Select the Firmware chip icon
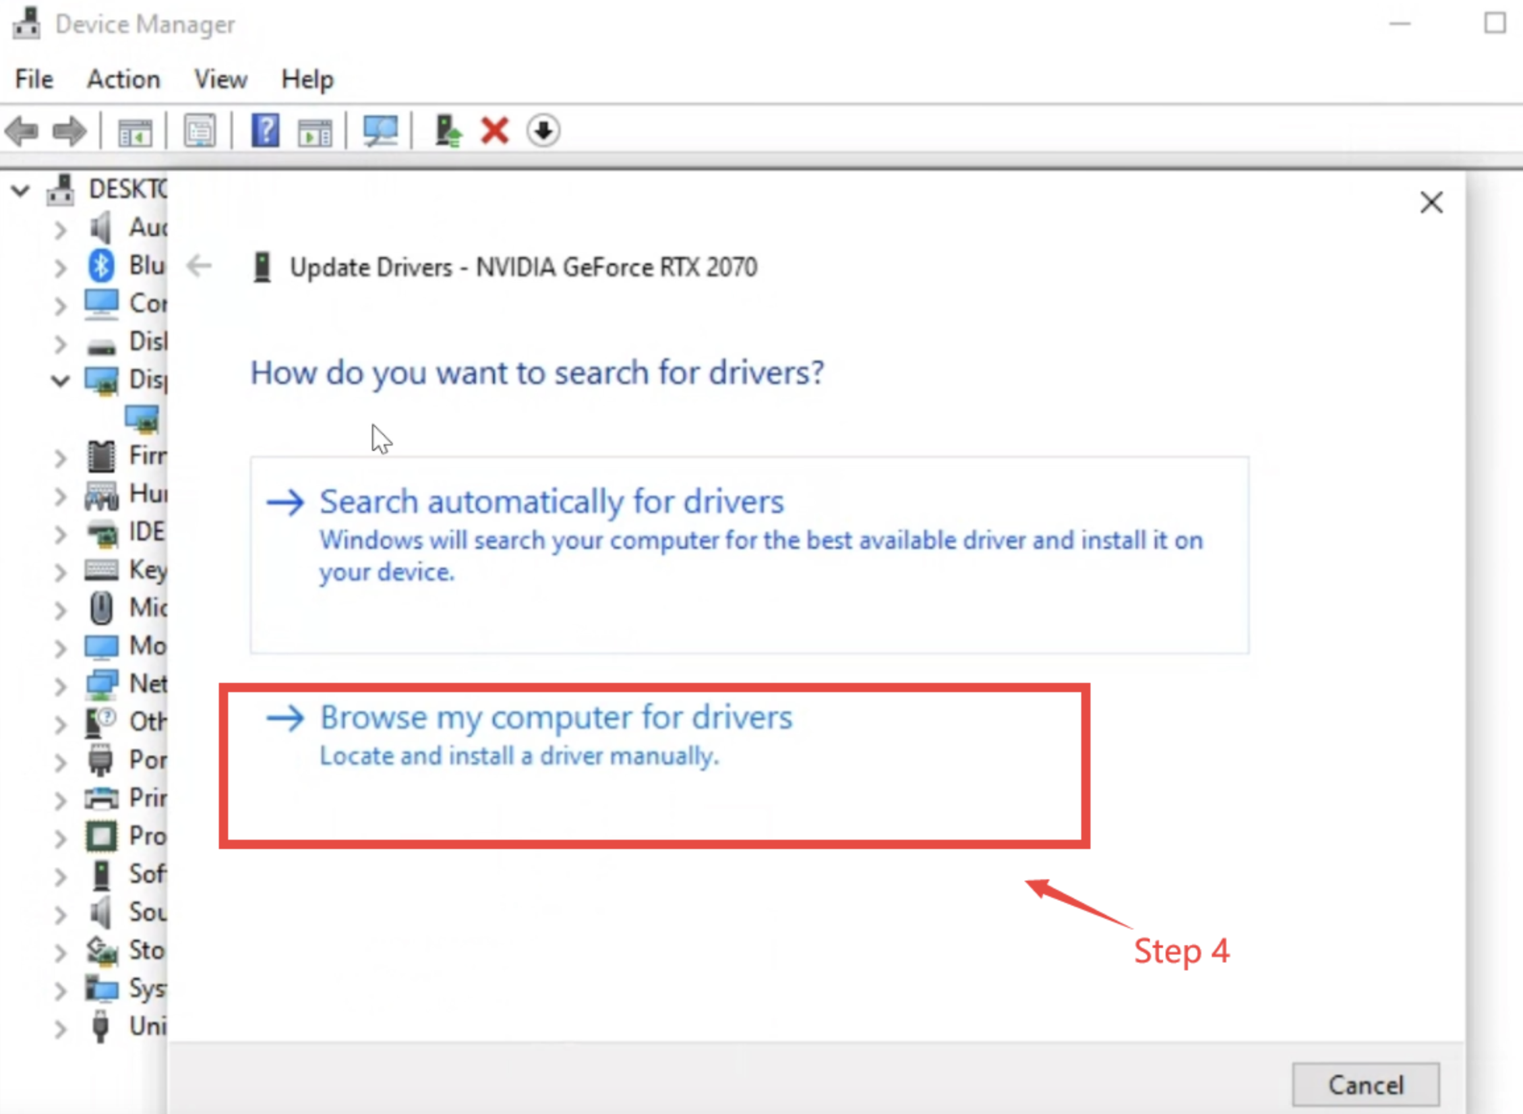This screenshot has width=1523, height=1114. (101, 456)
